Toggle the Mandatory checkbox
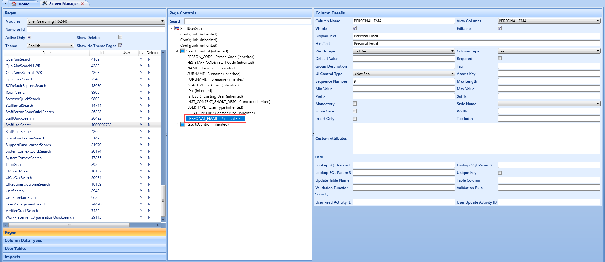This screenshot has height=262, width=605. [x=355, y=104]
